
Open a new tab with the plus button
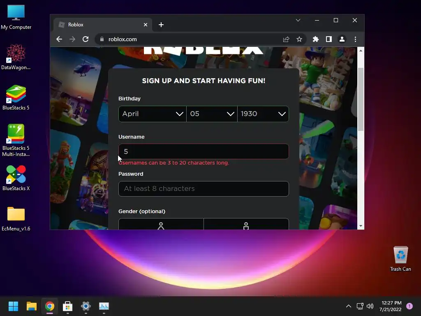tap(161, 25)
